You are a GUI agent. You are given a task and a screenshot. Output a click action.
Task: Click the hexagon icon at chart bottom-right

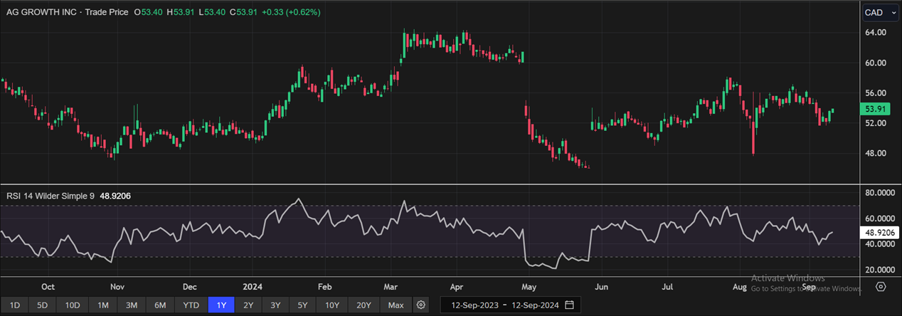coord(881,287)
